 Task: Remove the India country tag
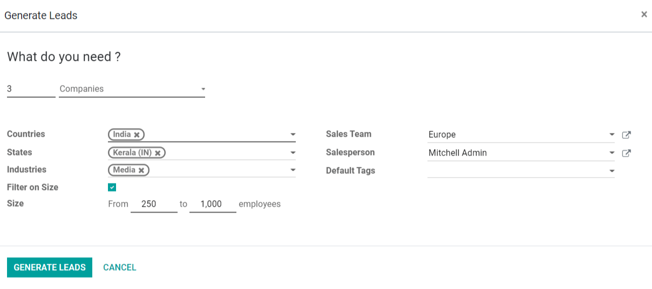137,135
